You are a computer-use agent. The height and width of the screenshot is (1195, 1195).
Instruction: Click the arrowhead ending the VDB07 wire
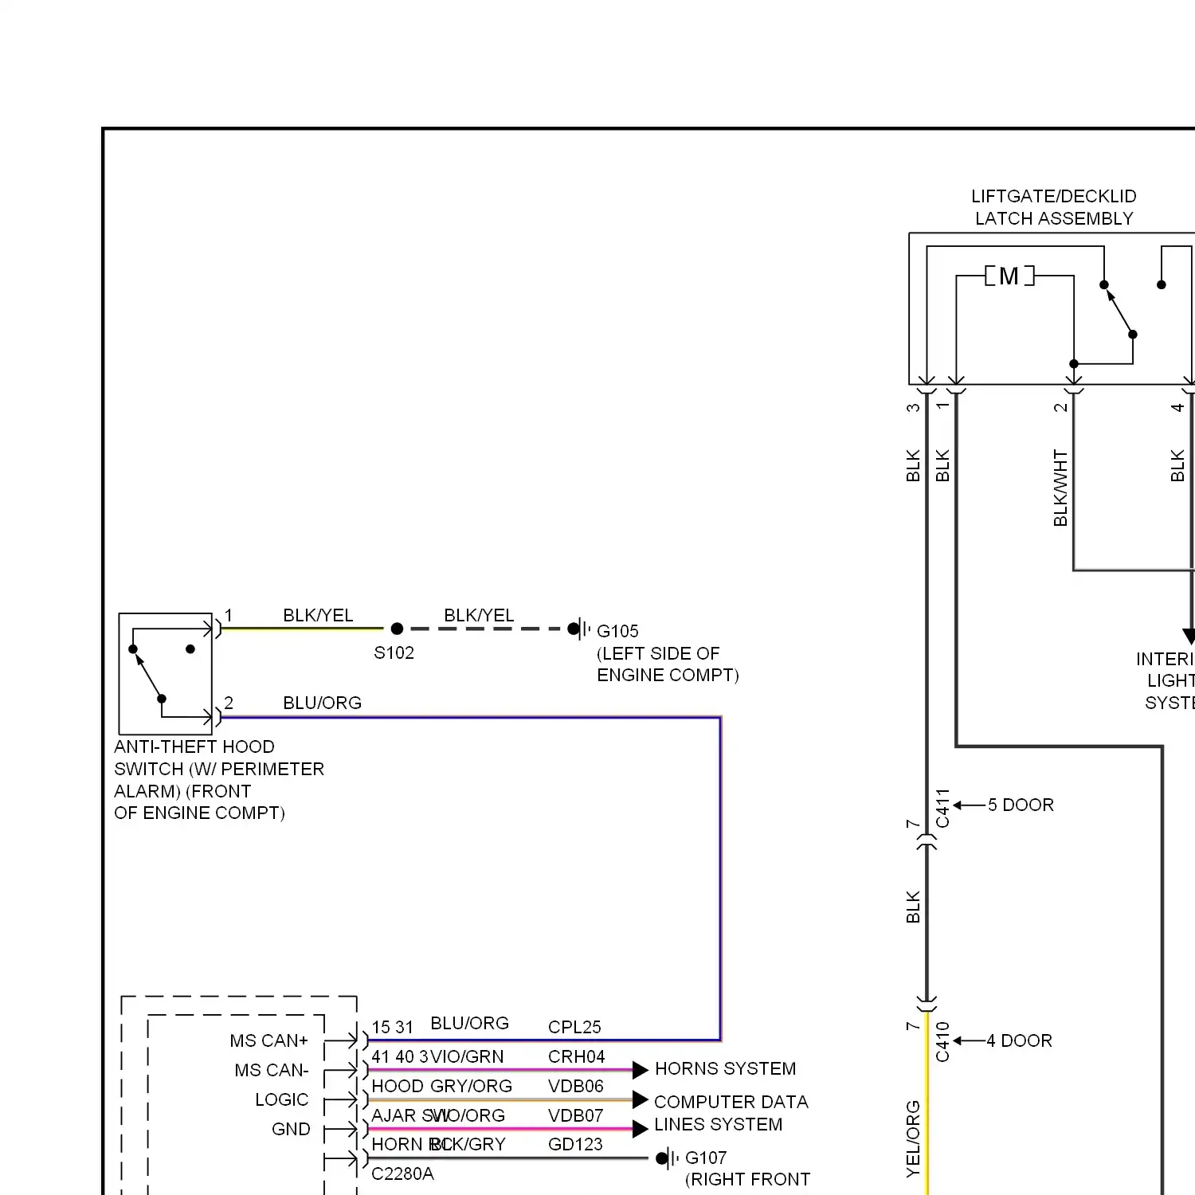pos(641,1129)
